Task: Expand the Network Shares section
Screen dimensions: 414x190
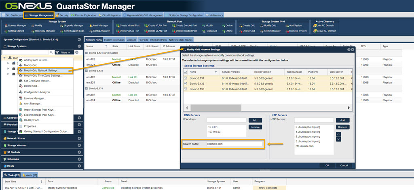Action: (x=79, y=138)
